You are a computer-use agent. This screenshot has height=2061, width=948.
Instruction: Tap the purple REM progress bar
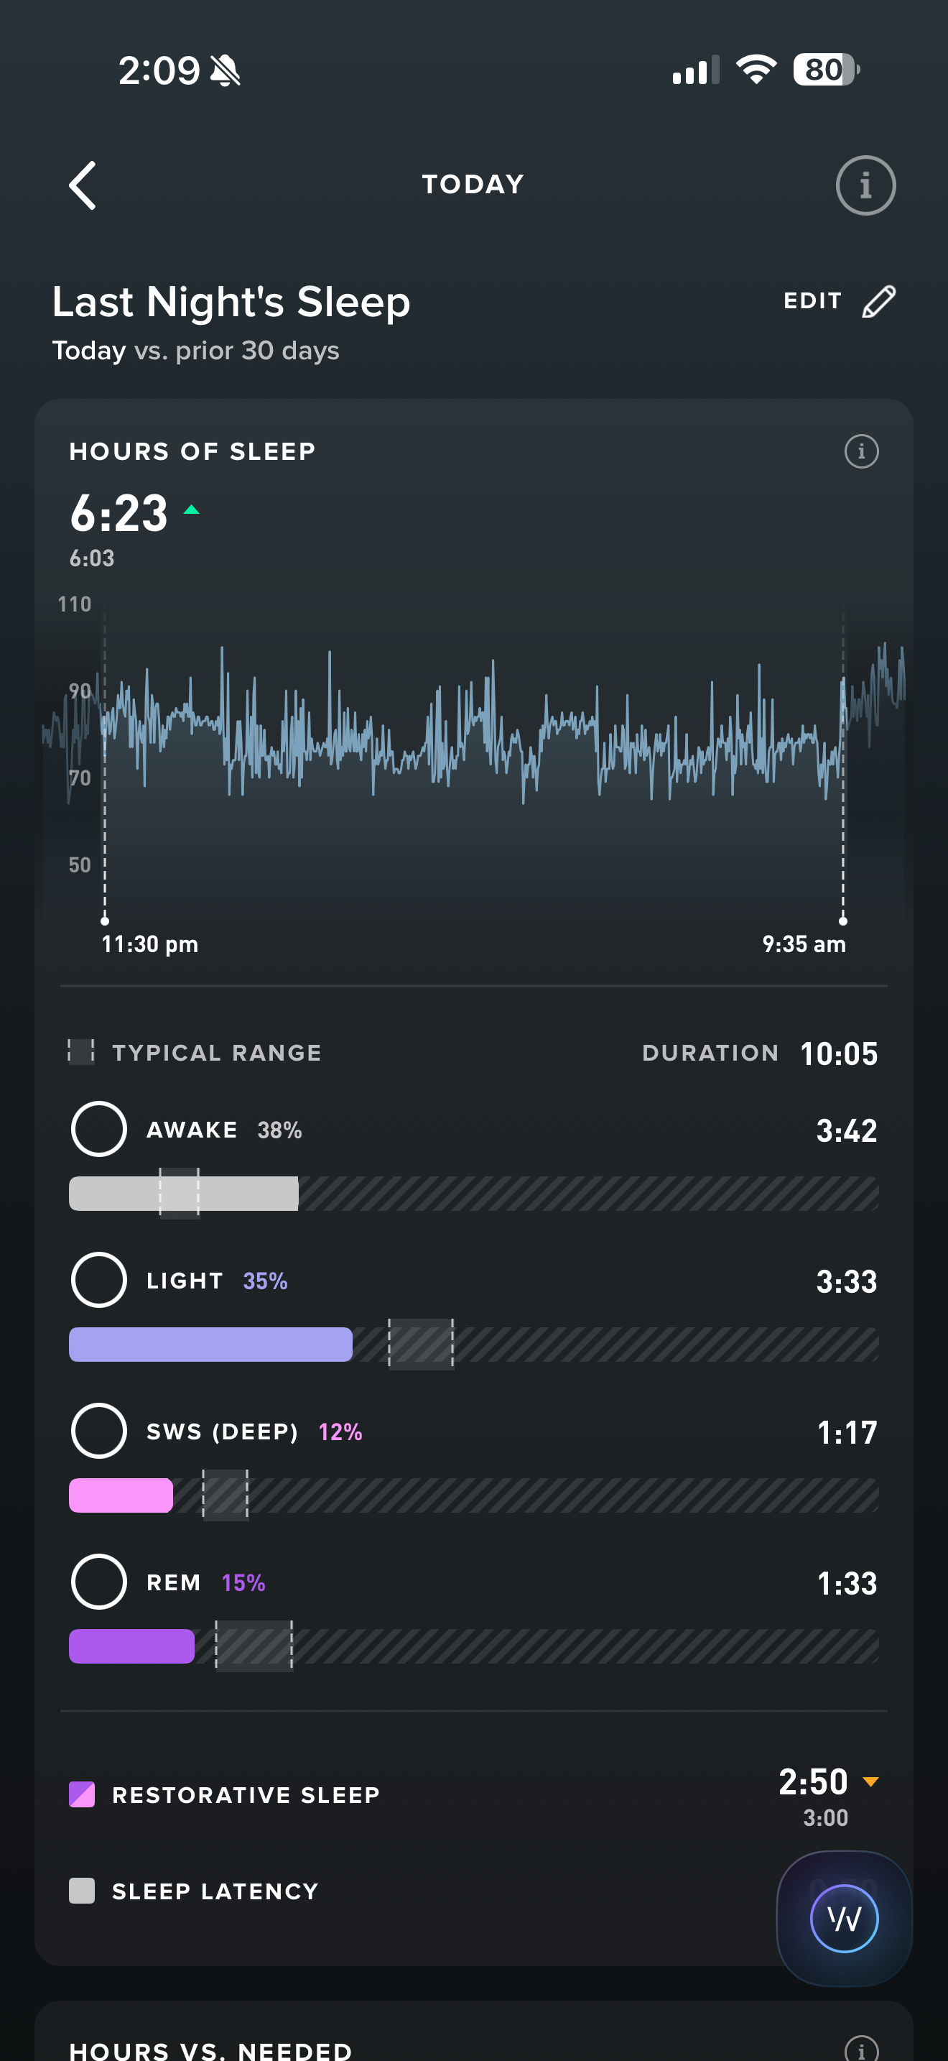(x=132, y=1646)
